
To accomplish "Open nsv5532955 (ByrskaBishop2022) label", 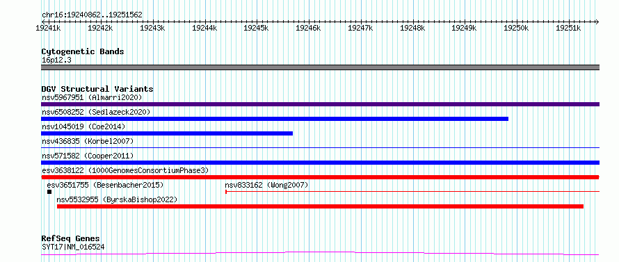I will (x=117, y=199).
